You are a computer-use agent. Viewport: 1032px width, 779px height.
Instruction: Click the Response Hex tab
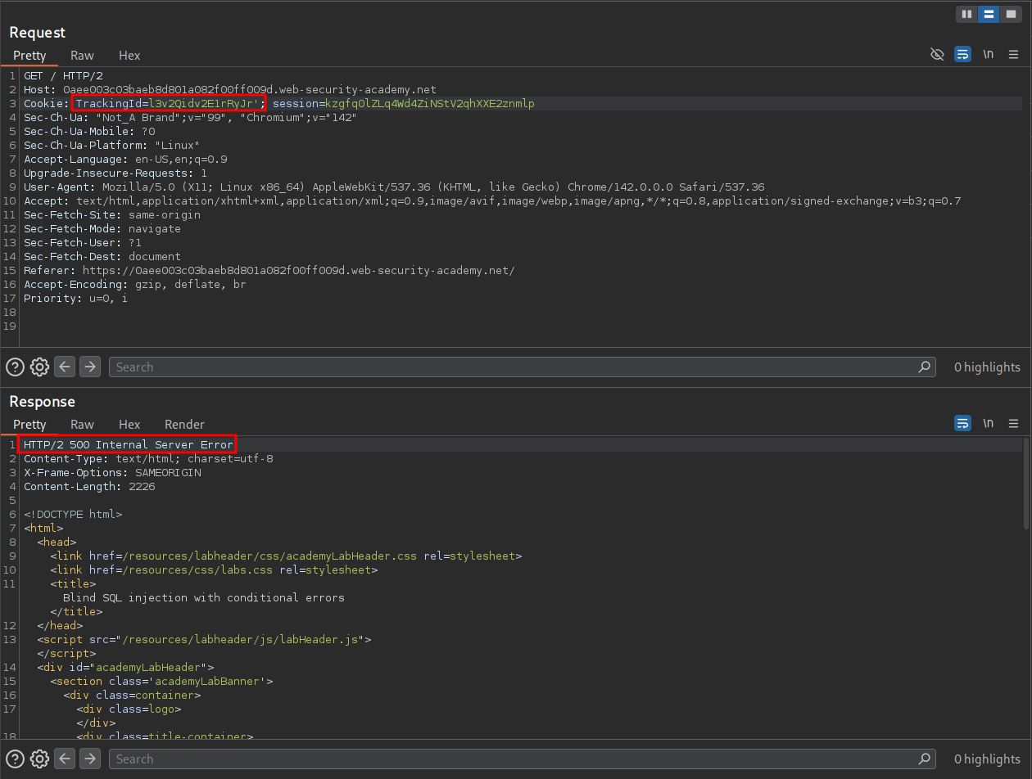(x=129, y=425)
